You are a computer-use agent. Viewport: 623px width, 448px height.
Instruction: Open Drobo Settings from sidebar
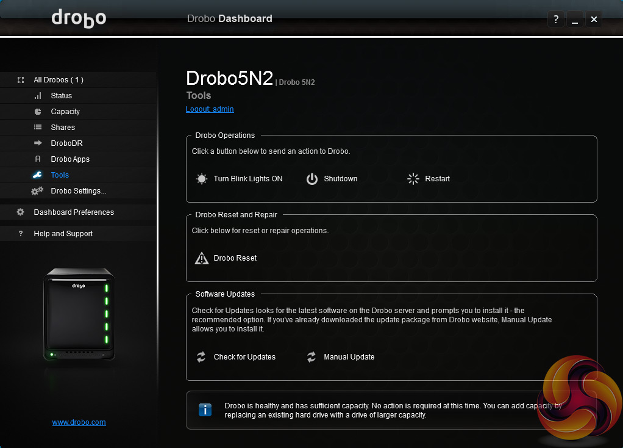click(78, 191)
